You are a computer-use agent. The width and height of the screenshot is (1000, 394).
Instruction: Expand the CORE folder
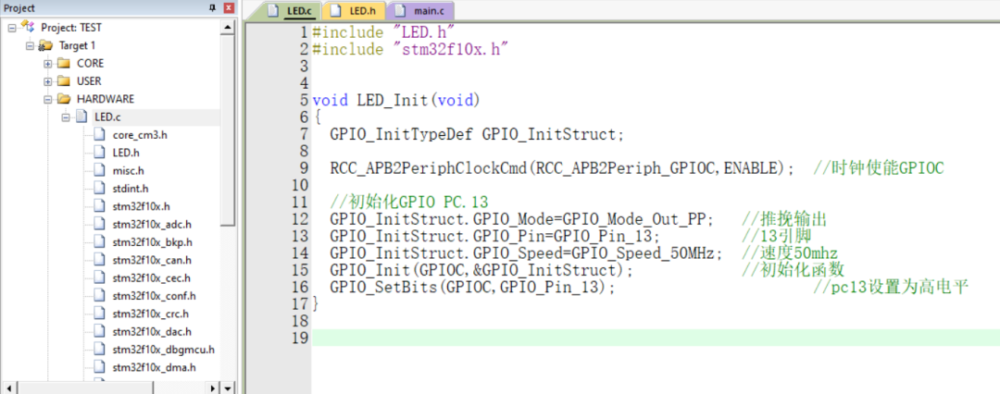[48, 64]
